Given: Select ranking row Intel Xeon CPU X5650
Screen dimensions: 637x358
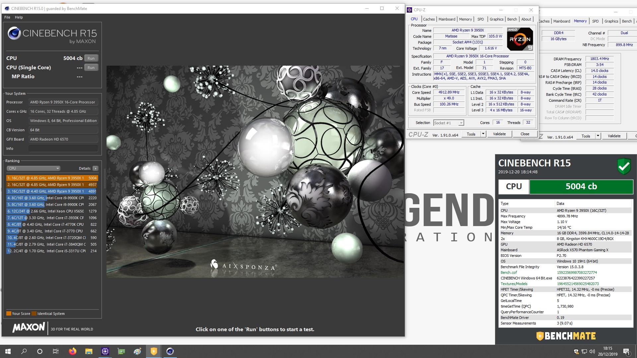Looking at the screenshot, I should (x=52, y=211).
